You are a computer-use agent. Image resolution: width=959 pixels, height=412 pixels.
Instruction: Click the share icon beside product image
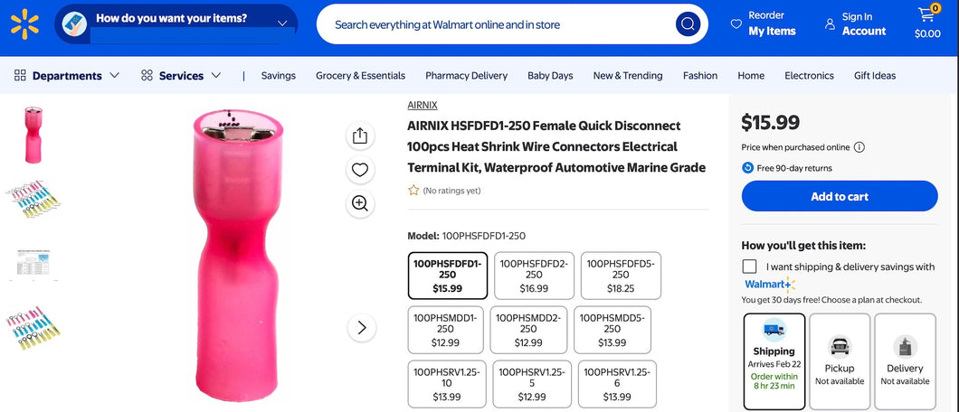tap(360, 136)
